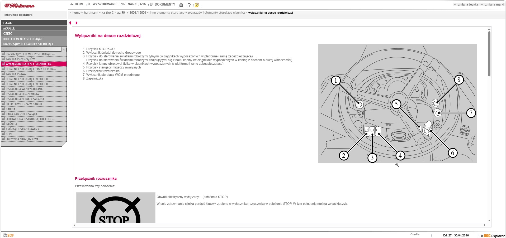Click document icon beside Skrzynka narzędziowa
This screenshot has height=238, width=506.
coord(3,139)
